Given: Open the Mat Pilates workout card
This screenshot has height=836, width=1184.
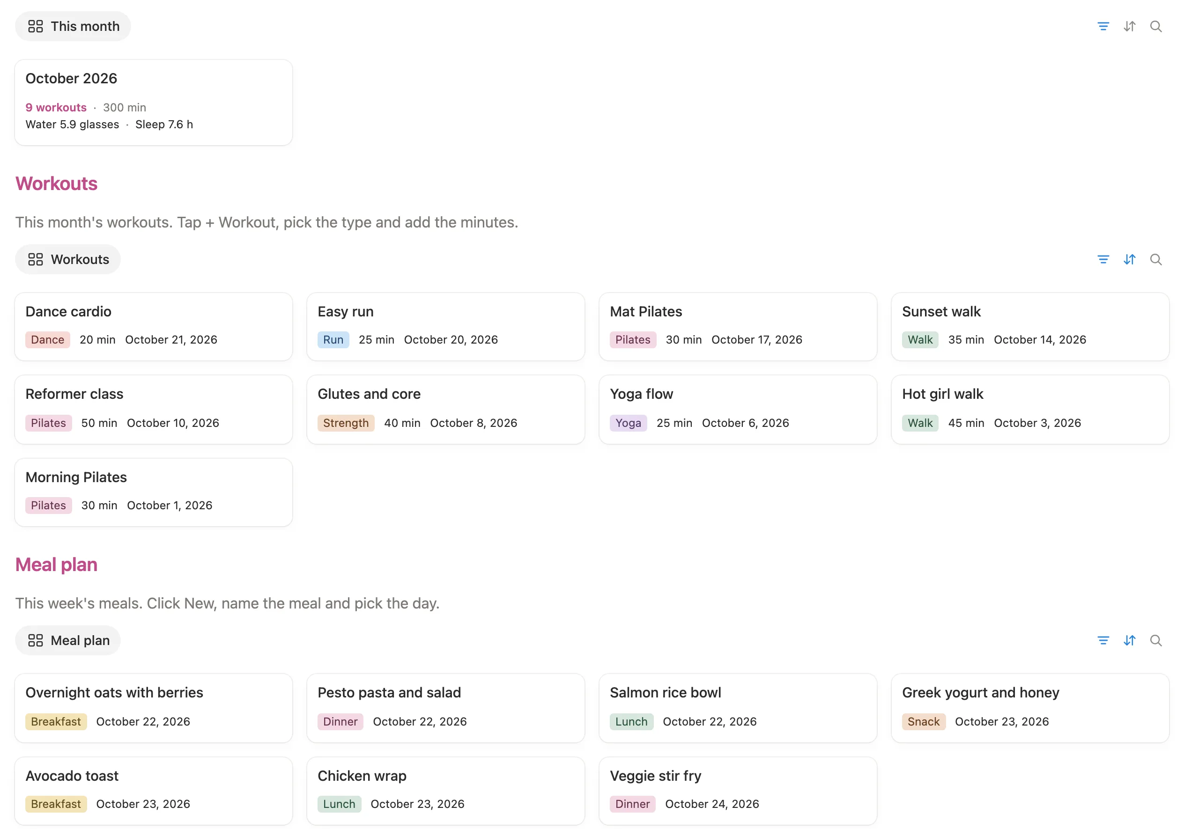Looking at the screenshot, I should (738, 327).
